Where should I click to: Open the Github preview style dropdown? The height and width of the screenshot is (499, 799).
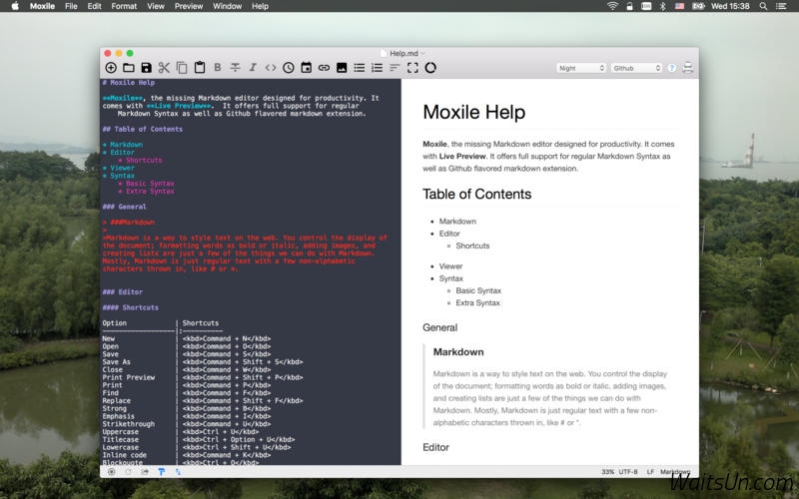coord(636,68)
